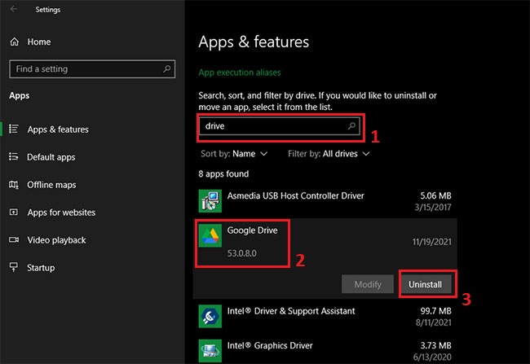Open Apps & features section
The width and height of the screenshot is (530, 364).
pos(58,129)
